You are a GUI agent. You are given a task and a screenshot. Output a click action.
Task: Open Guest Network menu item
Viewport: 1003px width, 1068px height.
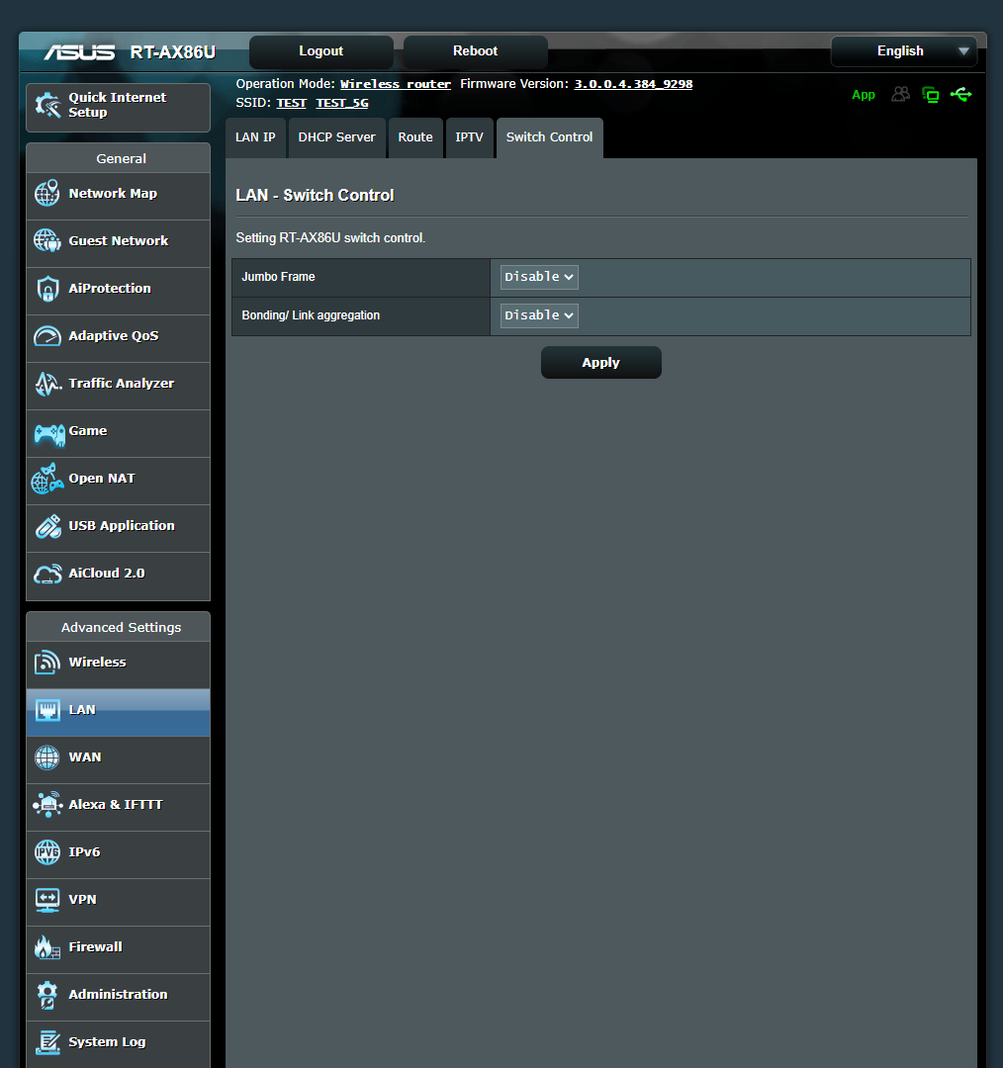[x=118, y=244]
